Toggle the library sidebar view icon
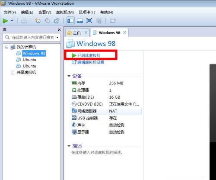This screenshot has width=216, height=180. click(70, 21)
